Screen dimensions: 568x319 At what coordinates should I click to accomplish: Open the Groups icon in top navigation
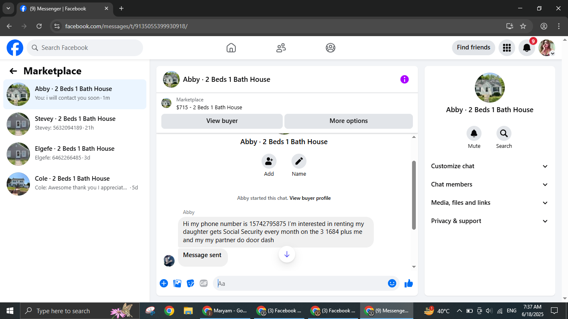(331, 48)
